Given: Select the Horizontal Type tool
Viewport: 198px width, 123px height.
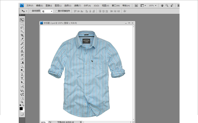Looking at the screenshot, I should coord(22,78).
